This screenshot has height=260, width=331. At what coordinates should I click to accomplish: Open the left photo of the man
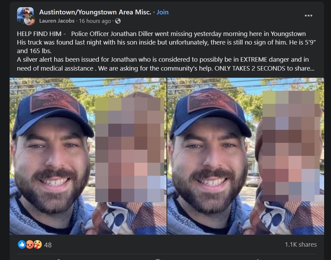pos(88,156)
